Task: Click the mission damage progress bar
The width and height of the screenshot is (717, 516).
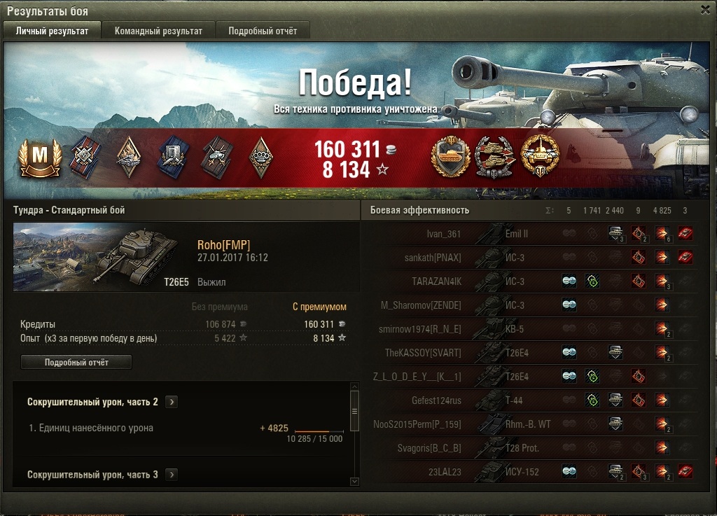Action: click(319, 431)
